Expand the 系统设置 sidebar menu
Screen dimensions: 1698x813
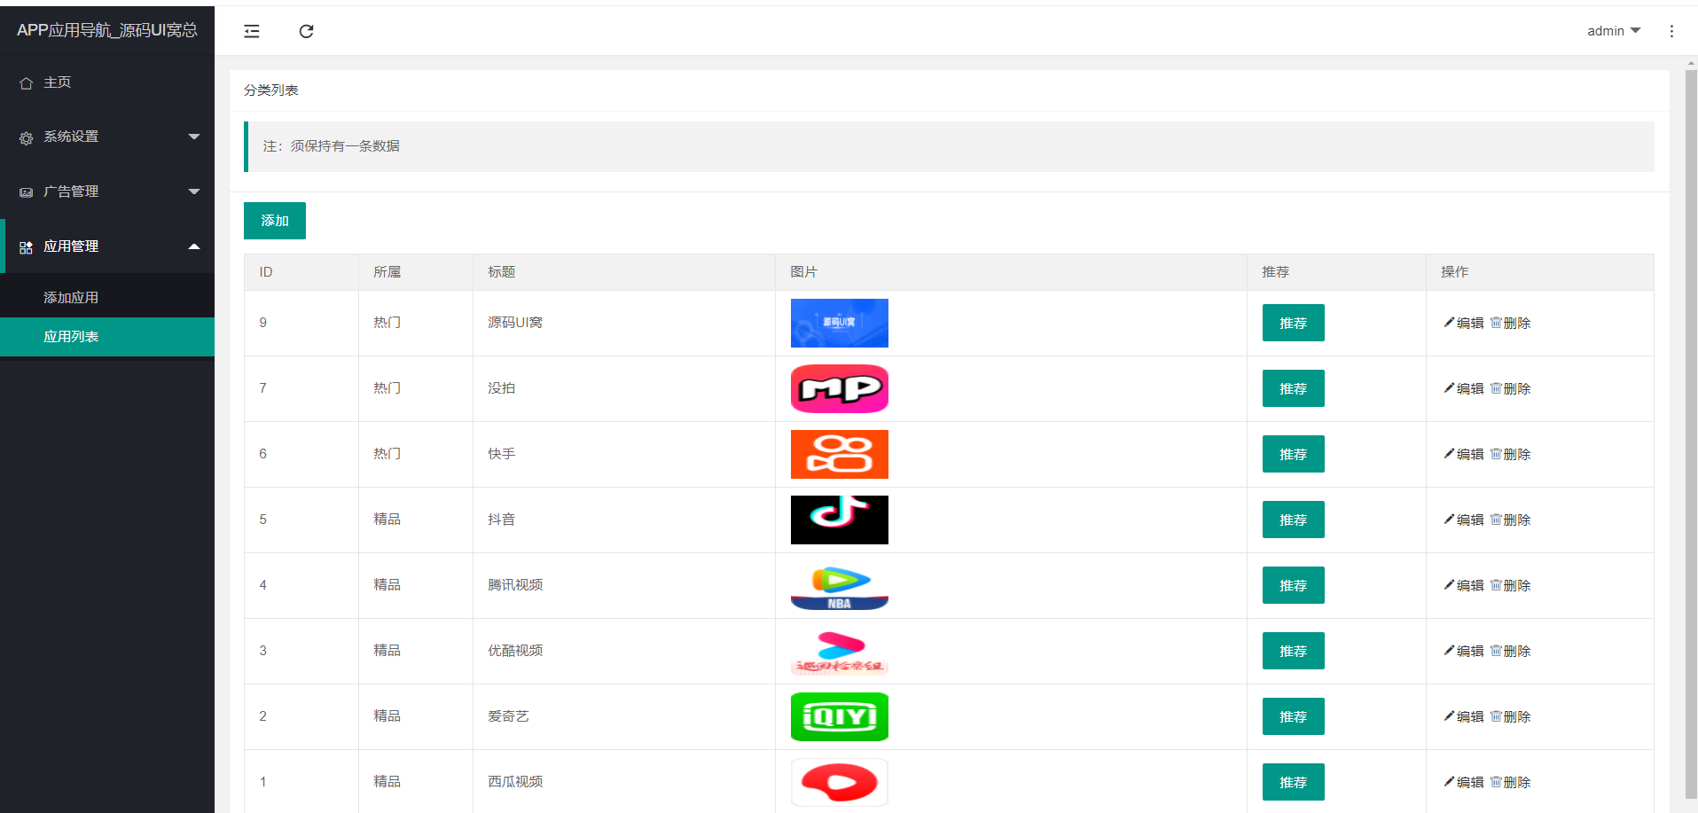click(x=106, y=137)
